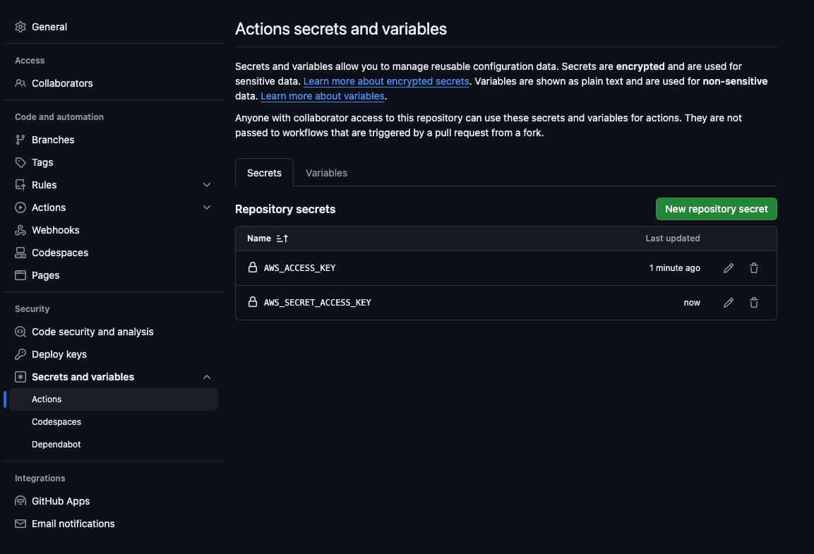
Task: Click the lock icon beside AWS_ACCESS_KEY
Action: pyautogui.click(x=252, y=267)
